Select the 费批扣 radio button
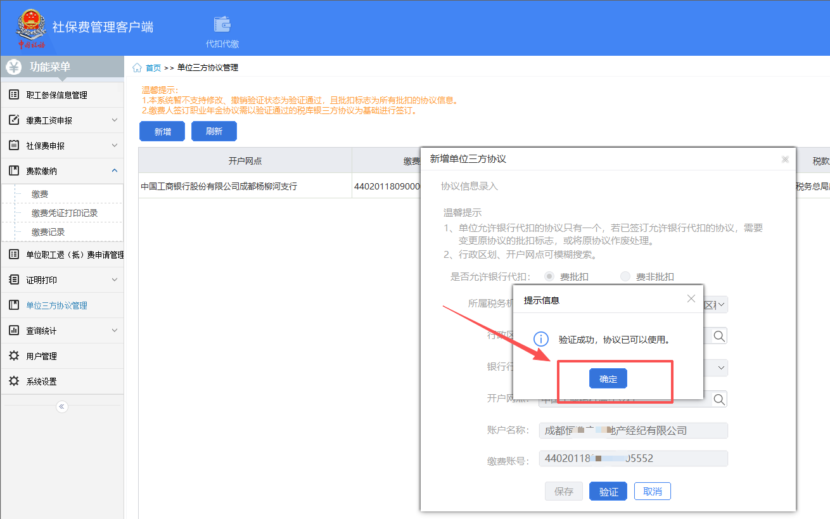This screenshot has height=519, width=830. 549,276
